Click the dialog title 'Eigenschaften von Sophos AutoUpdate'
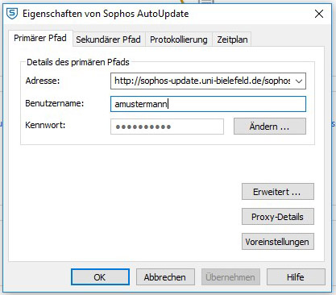 tap(106, 14)
